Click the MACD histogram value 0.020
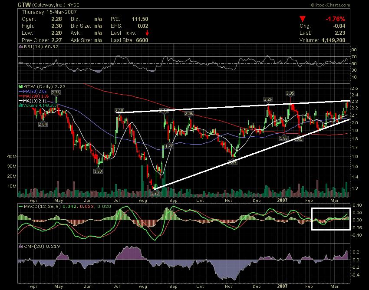This screenshot has height=290, width=369. [x=103, y=207]
